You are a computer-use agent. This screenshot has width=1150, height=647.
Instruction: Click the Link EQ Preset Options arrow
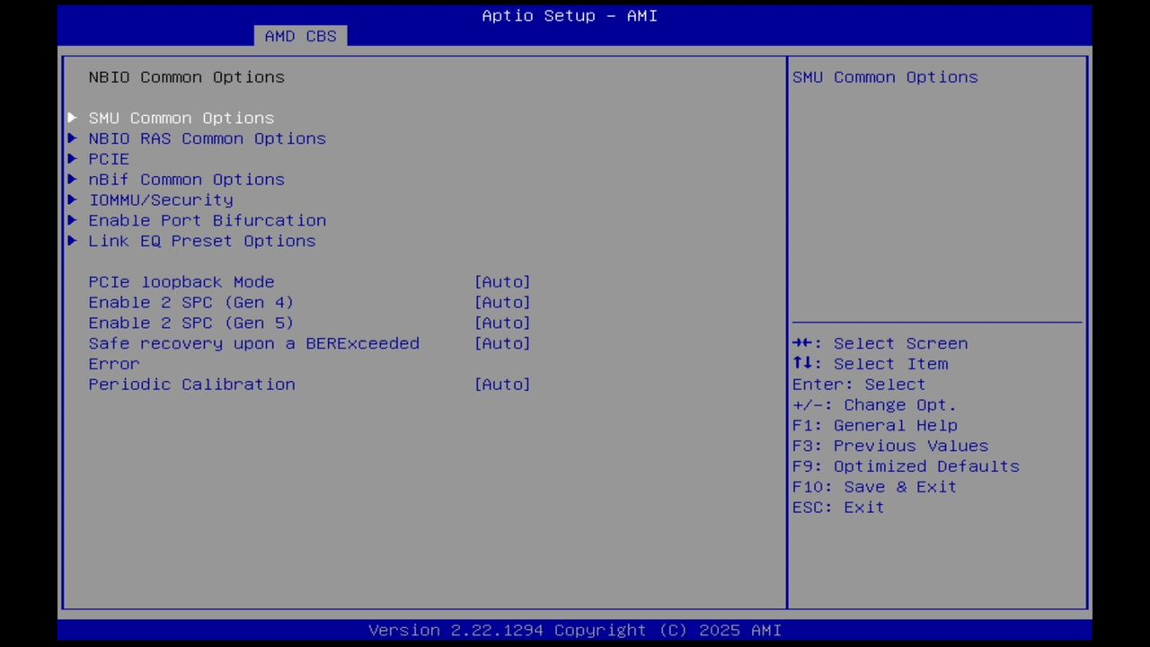click(x=72, y=241)
